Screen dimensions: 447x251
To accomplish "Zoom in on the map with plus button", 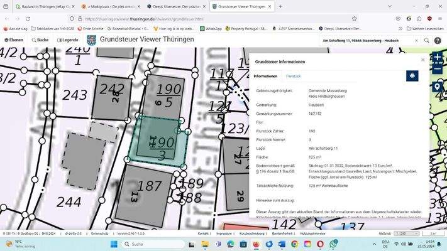I will coord(438,58).
